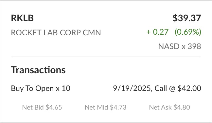This screenshot has height=123, width=212.
Task: Click the Net Ask label text
Action: pos(160,107)
